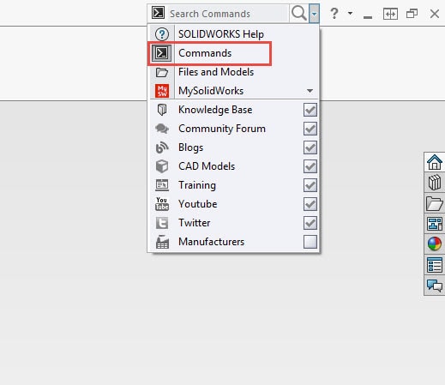This screenshot has width=445, height=385.
Task: Uncheck the Training checkbox
Action: 310,185
